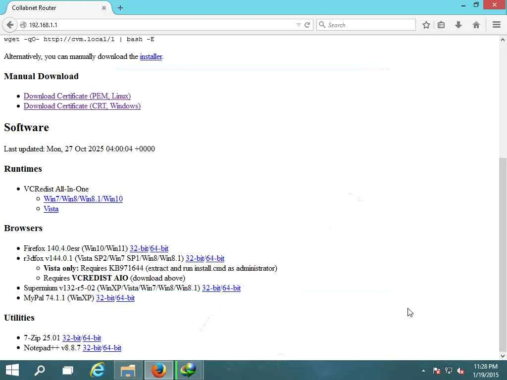The width and height of the screenshot is (507, 380).
Task: Open taskbar Search magnifier
Action: pos(40,370)
